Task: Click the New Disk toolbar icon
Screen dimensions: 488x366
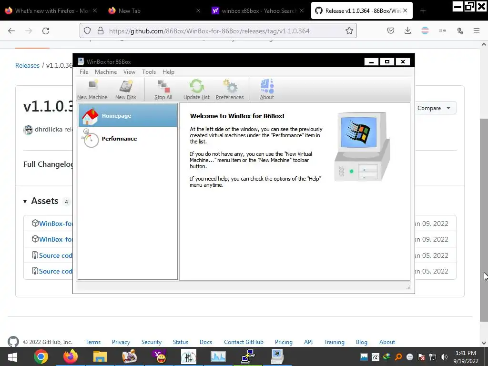Action: point(126,90)
